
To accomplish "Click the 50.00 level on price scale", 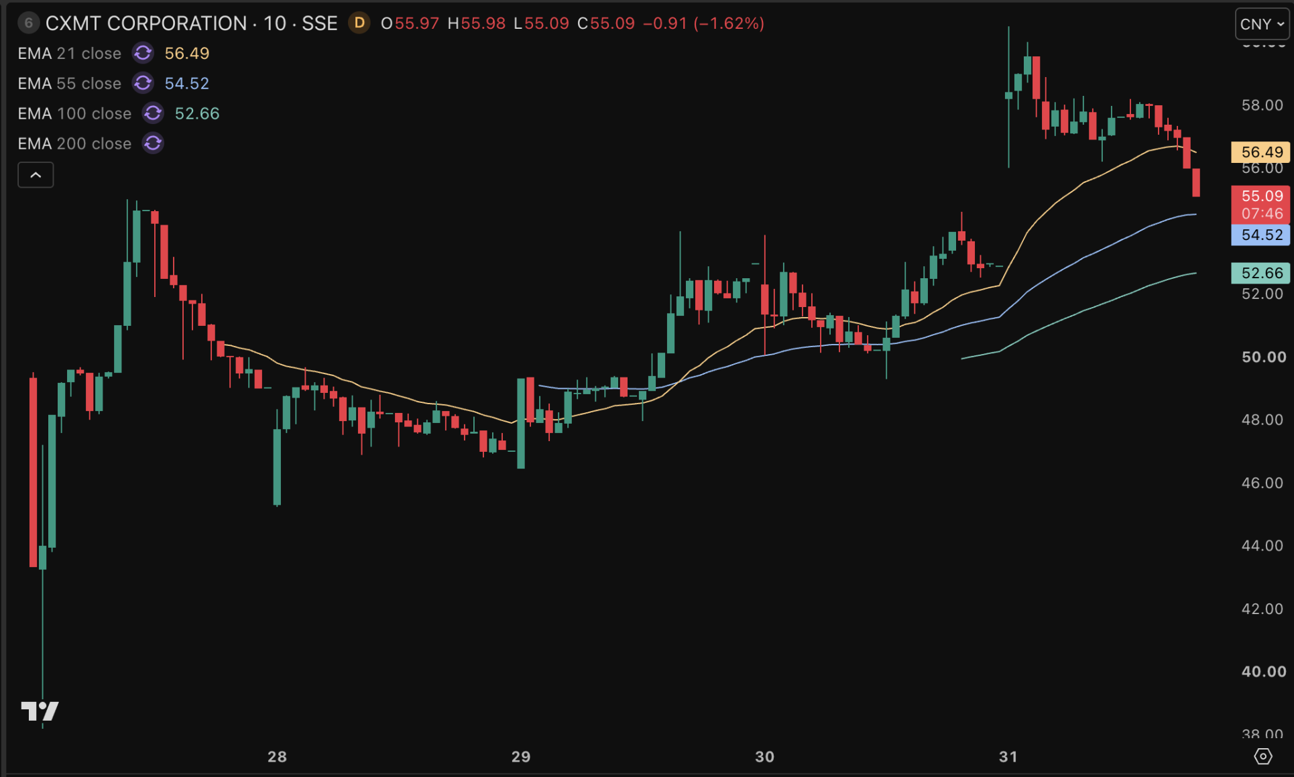I will pyautogui.click(x=1263, y=357).
